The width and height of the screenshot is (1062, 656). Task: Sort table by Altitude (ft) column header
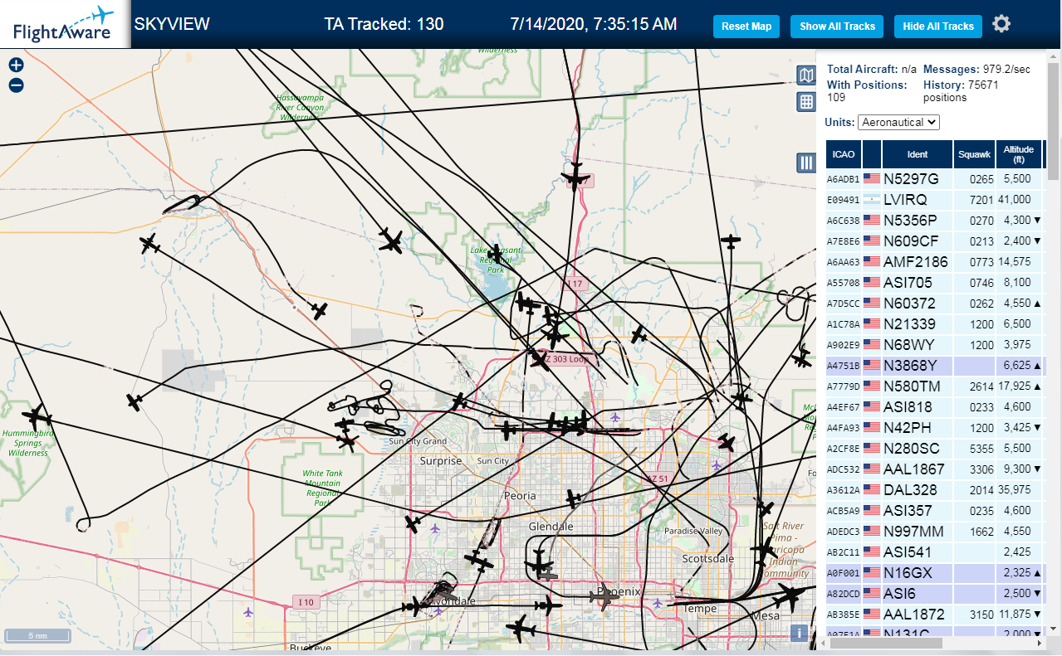pyautogui.click(x=1018, y=154)
